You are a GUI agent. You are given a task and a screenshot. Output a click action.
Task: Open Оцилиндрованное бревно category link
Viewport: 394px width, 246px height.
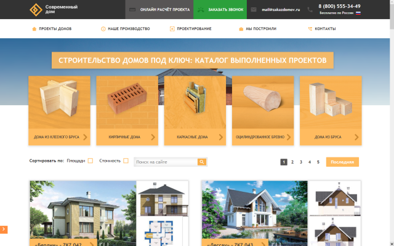coord(260,137)
